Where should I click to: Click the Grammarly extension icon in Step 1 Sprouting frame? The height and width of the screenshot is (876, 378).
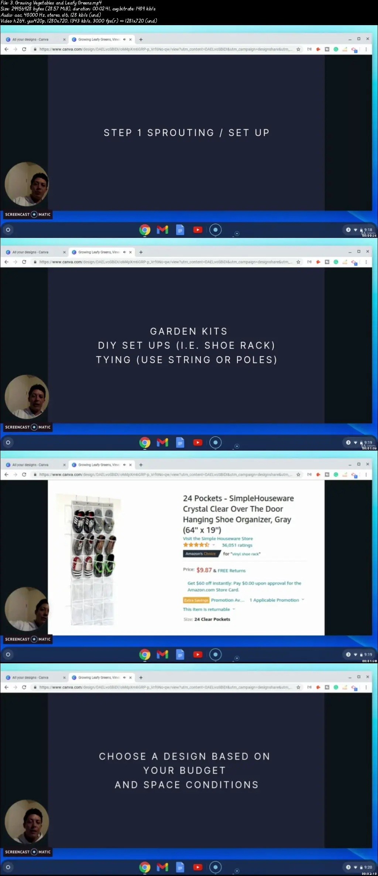pyautogui.click(x=336, y=49)
